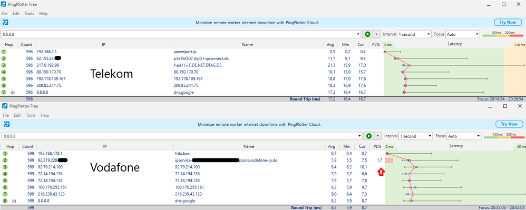
Task: Click Focus 20:32:03 - 20:42:03 time range
Action: click(502, 208)
